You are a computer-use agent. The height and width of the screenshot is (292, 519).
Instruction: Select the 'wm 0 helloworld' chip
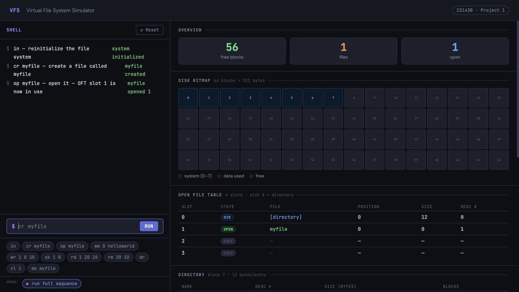[x=114, y=246]
